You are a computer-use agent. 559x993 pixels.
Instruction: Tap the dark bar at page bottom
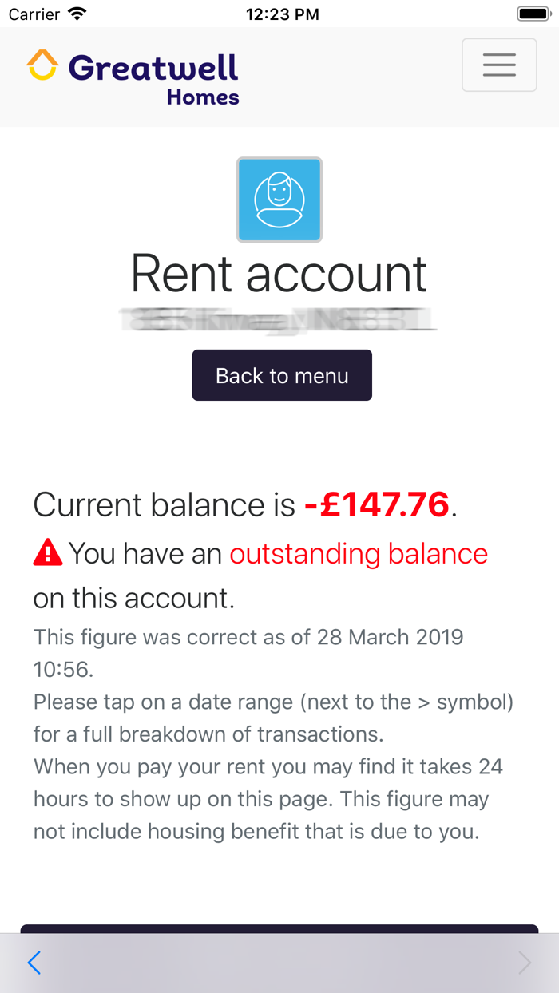(x=279, y=928)
